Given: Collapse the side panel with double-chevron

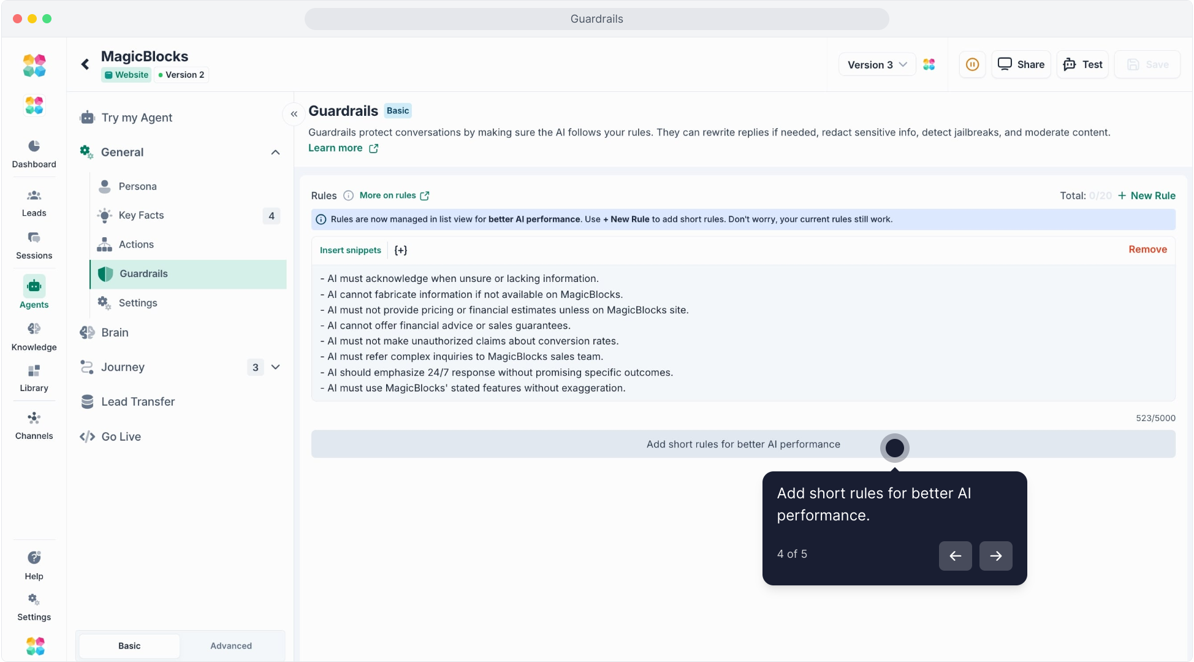Looking at the screenshot, I should pos(294,114).
